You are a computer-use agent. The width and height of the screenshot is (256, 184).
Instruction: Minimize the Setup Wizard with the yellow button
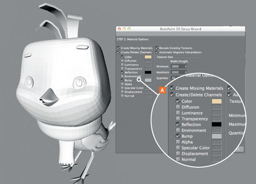click(x=124, y=29)
